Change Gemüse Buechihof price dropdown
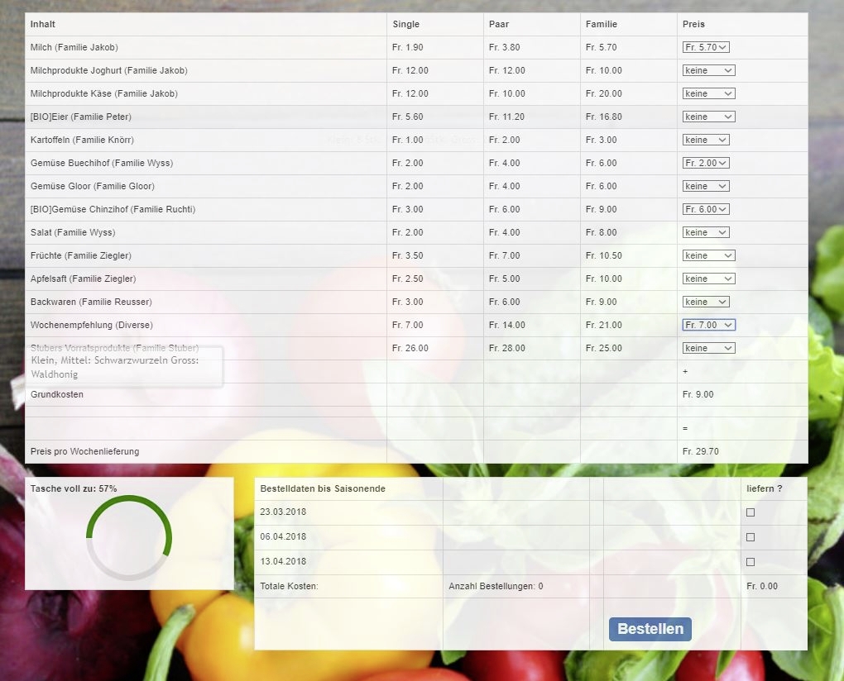This screenshot has height=681, width=844. point(706,164)
